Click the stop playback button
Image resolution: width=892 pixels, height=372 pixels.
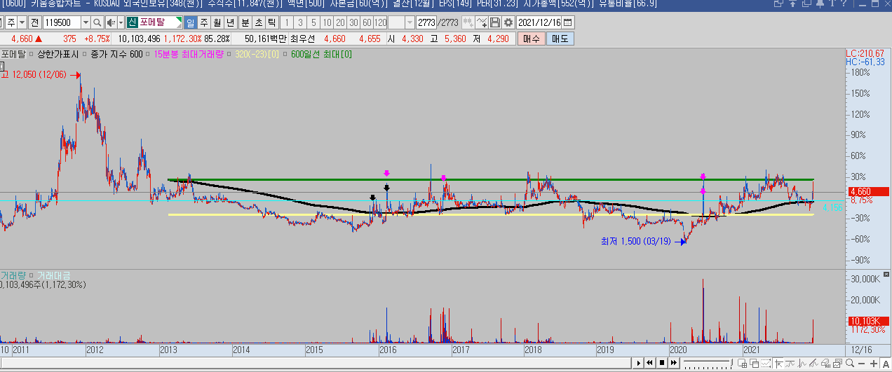tap(661, 363)
